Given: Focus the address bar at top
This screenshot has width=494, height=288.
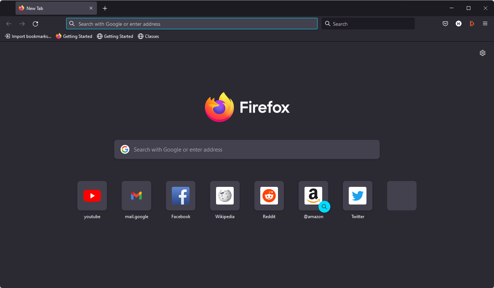Looking at the screenshot, I should click(x=192, y=24).
